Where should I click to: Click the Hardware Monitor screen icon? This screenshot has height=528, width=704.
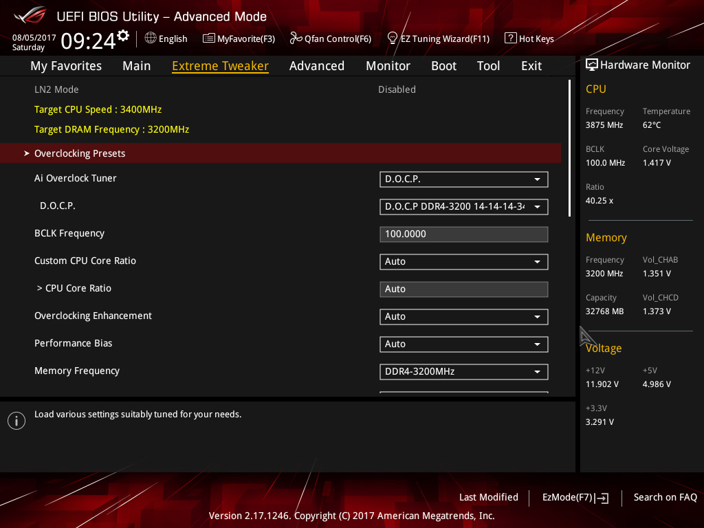point(592,65)
